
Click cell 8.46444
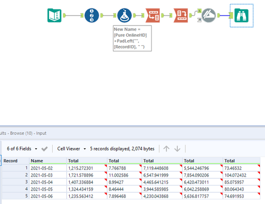coord(124,189)
